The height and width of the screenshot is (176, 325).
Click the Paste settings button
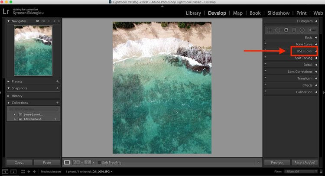point(47,163)
